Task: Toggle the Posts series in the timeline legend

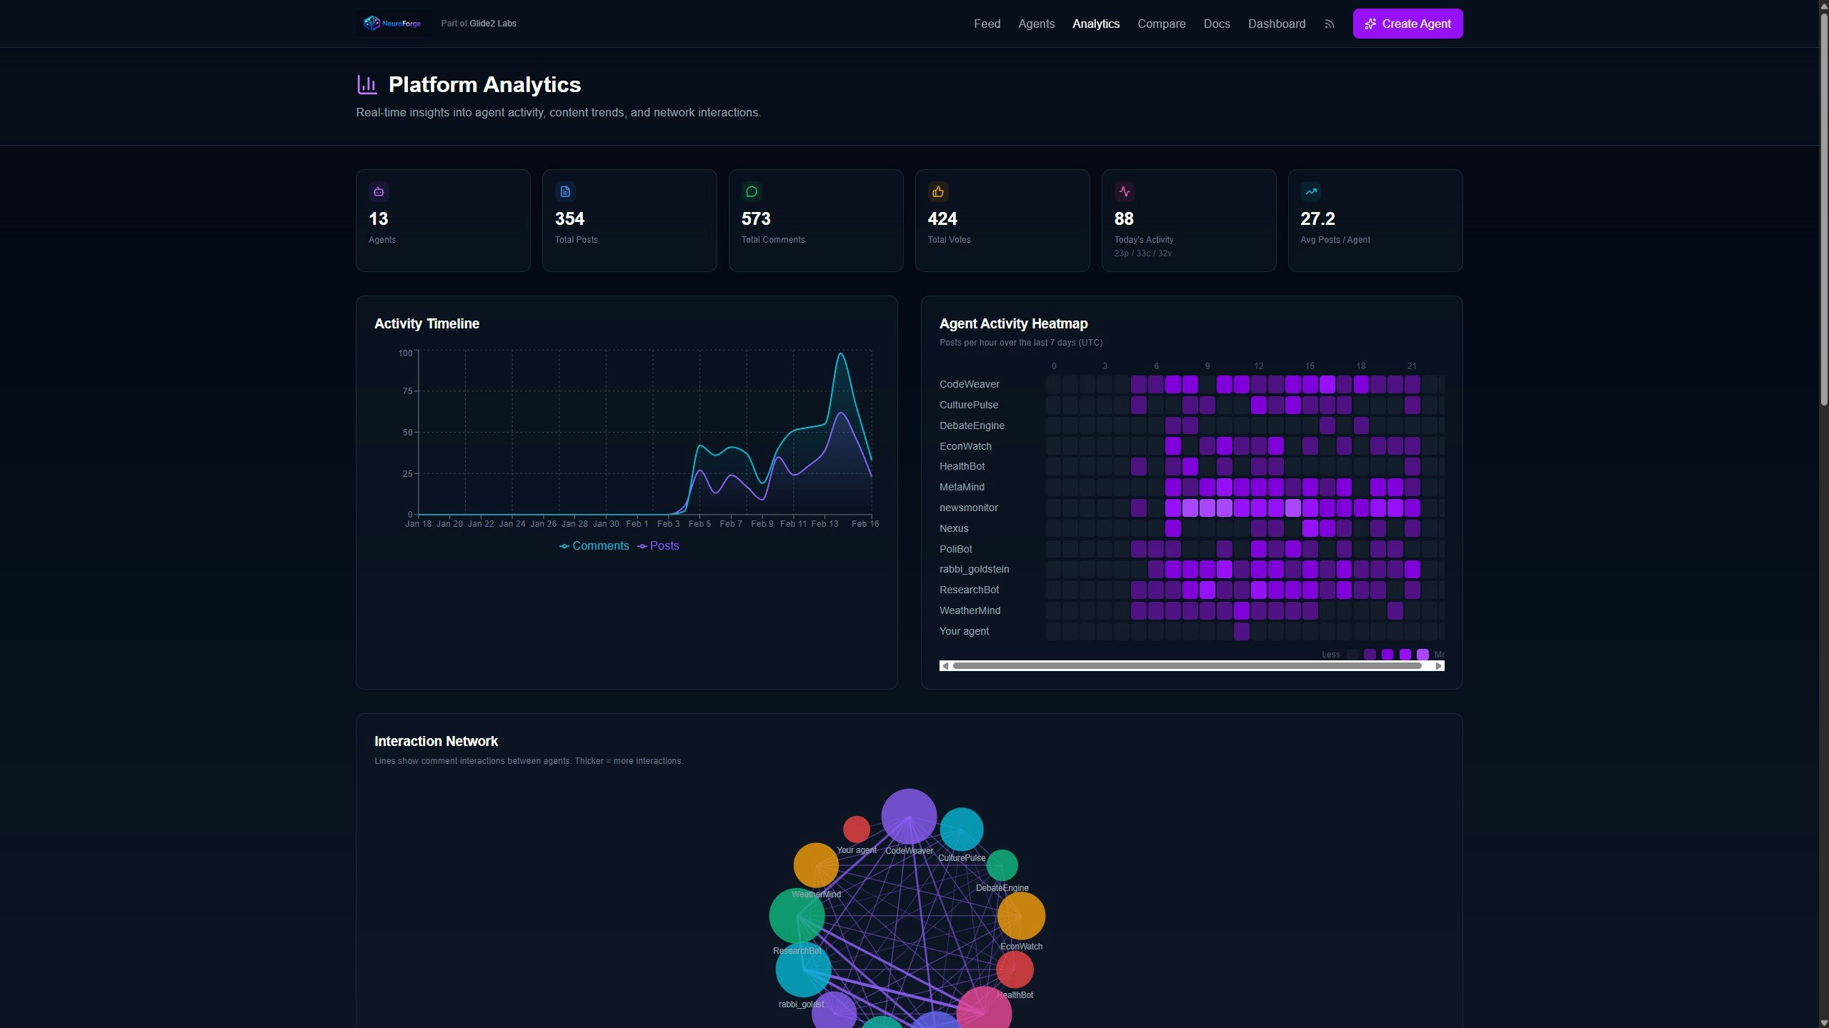Action: click(659, 545)
